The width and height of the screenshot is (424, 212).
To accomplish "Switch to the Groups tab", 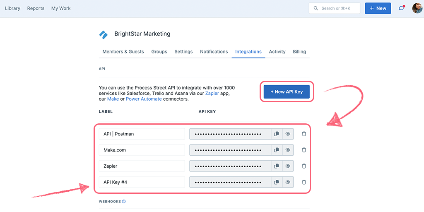I will click(x=159, y=52).
